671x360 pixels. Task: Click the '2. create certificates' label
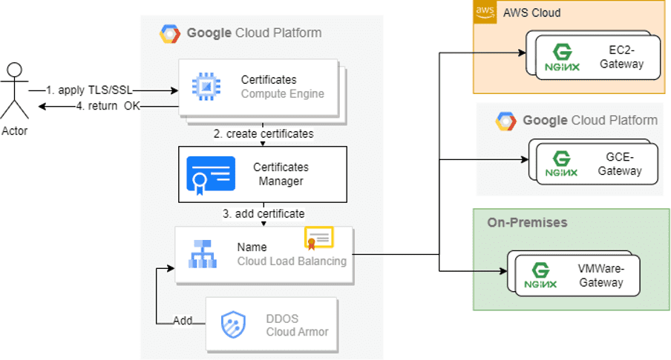click(264, 133)
